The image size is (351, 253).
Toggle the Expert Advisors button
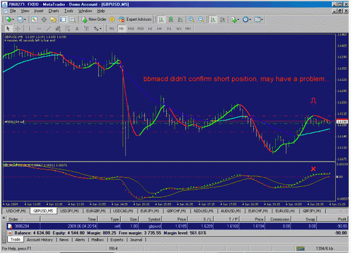pyautogui.click(x=135, y=20)
